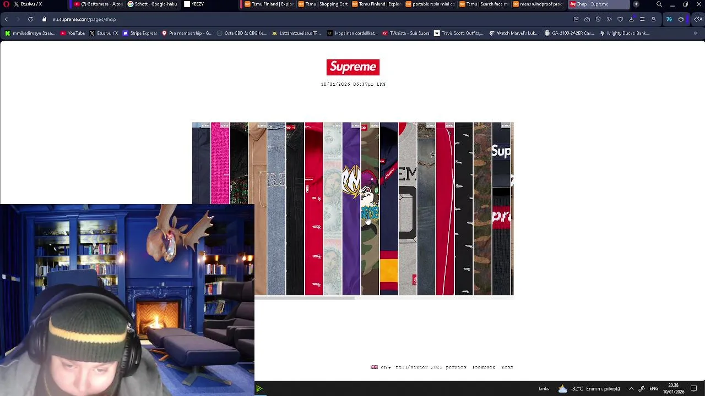Switch to the Schott - Google-haku tab
The width and height of the screenshot is (705, 396).
pyautogui.click(x=153, y=4)
